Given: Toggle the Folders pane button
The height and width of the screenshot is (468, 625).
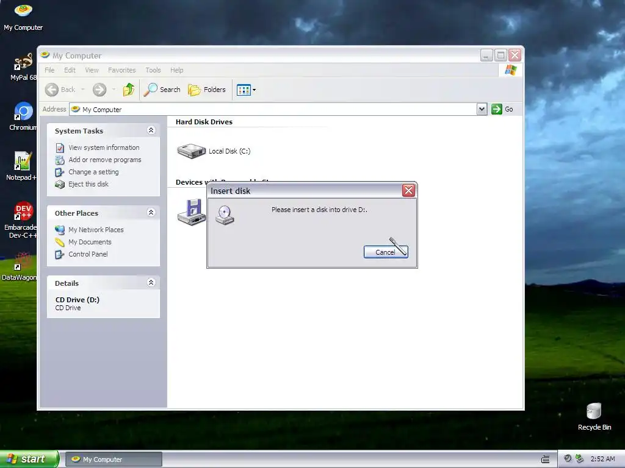Looking at the screenshot, I should point(207,90).
